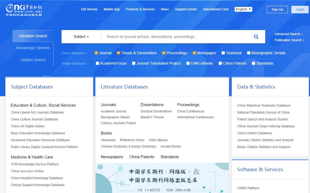The width and height of the screenshot is (310, 193).
Task: Open the English language selector
Action: point(243,9)
